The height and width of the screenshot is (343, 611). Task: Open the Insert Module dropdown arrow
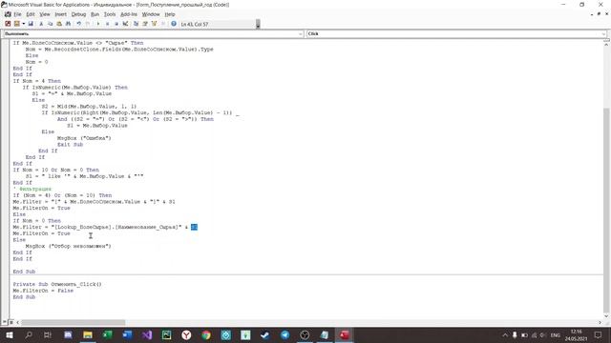(23, 24)
